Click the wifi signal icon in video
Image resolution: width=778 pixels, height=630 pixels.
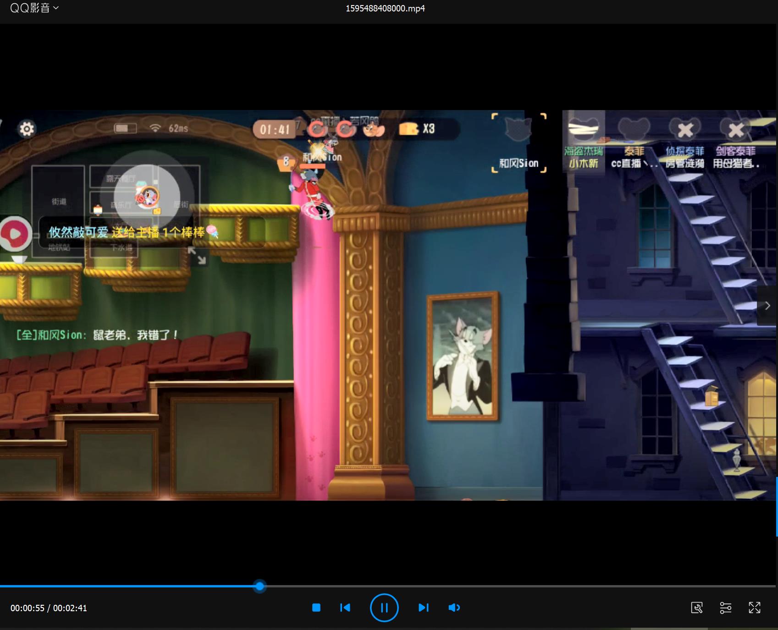[x=155, y=128]
